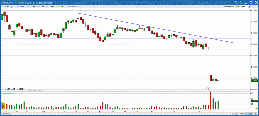Click the horizontal scrollbar thumb
This screenshot has height=116, width=259.
234,114
